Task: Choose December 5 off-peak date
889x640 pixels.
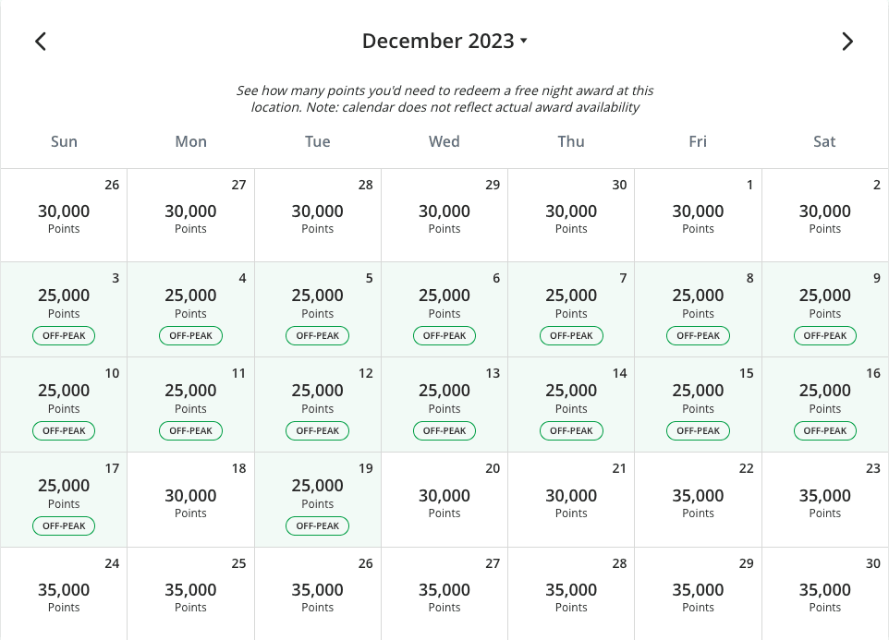Action: pos(318,309)
